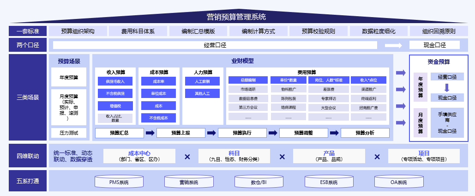
Task: Click the ESB系统 database cylinder
Action: click(329, 181)
